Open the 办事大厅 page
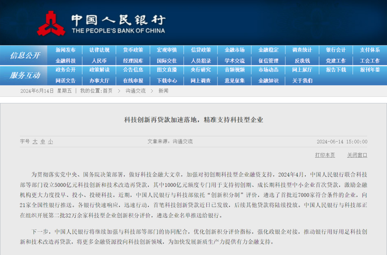This screenshot has width=387, height=255. 99,81
